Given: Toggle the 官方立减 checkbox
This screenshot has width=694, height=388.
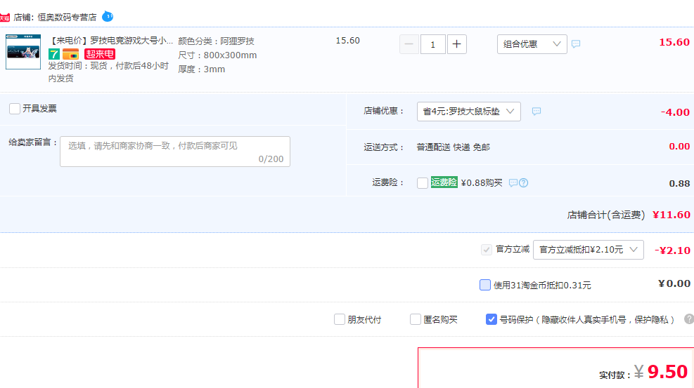Looking at the screenshot, I should click(x=487, y=250).
